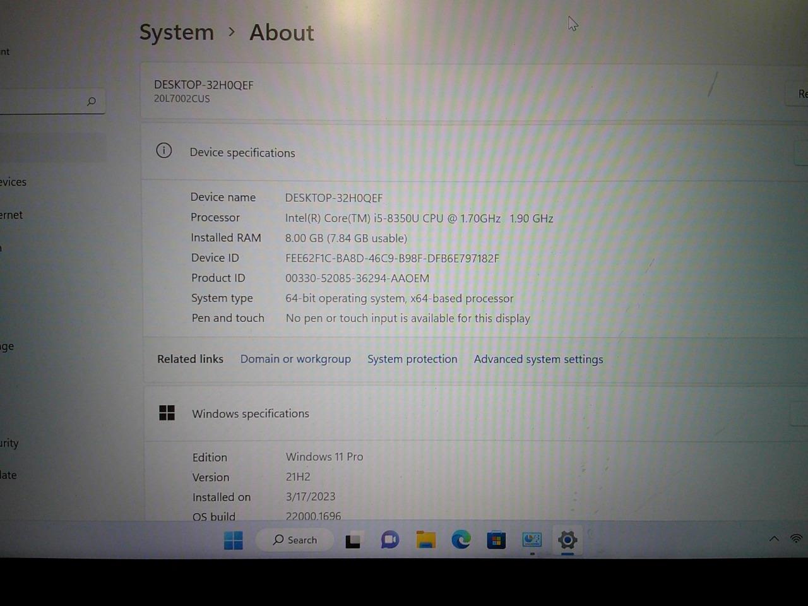The width and height of the screenshot is (808, 606).
Task: Click the Windows logo beside Windows specifications
Action: [x=167, y=413]
